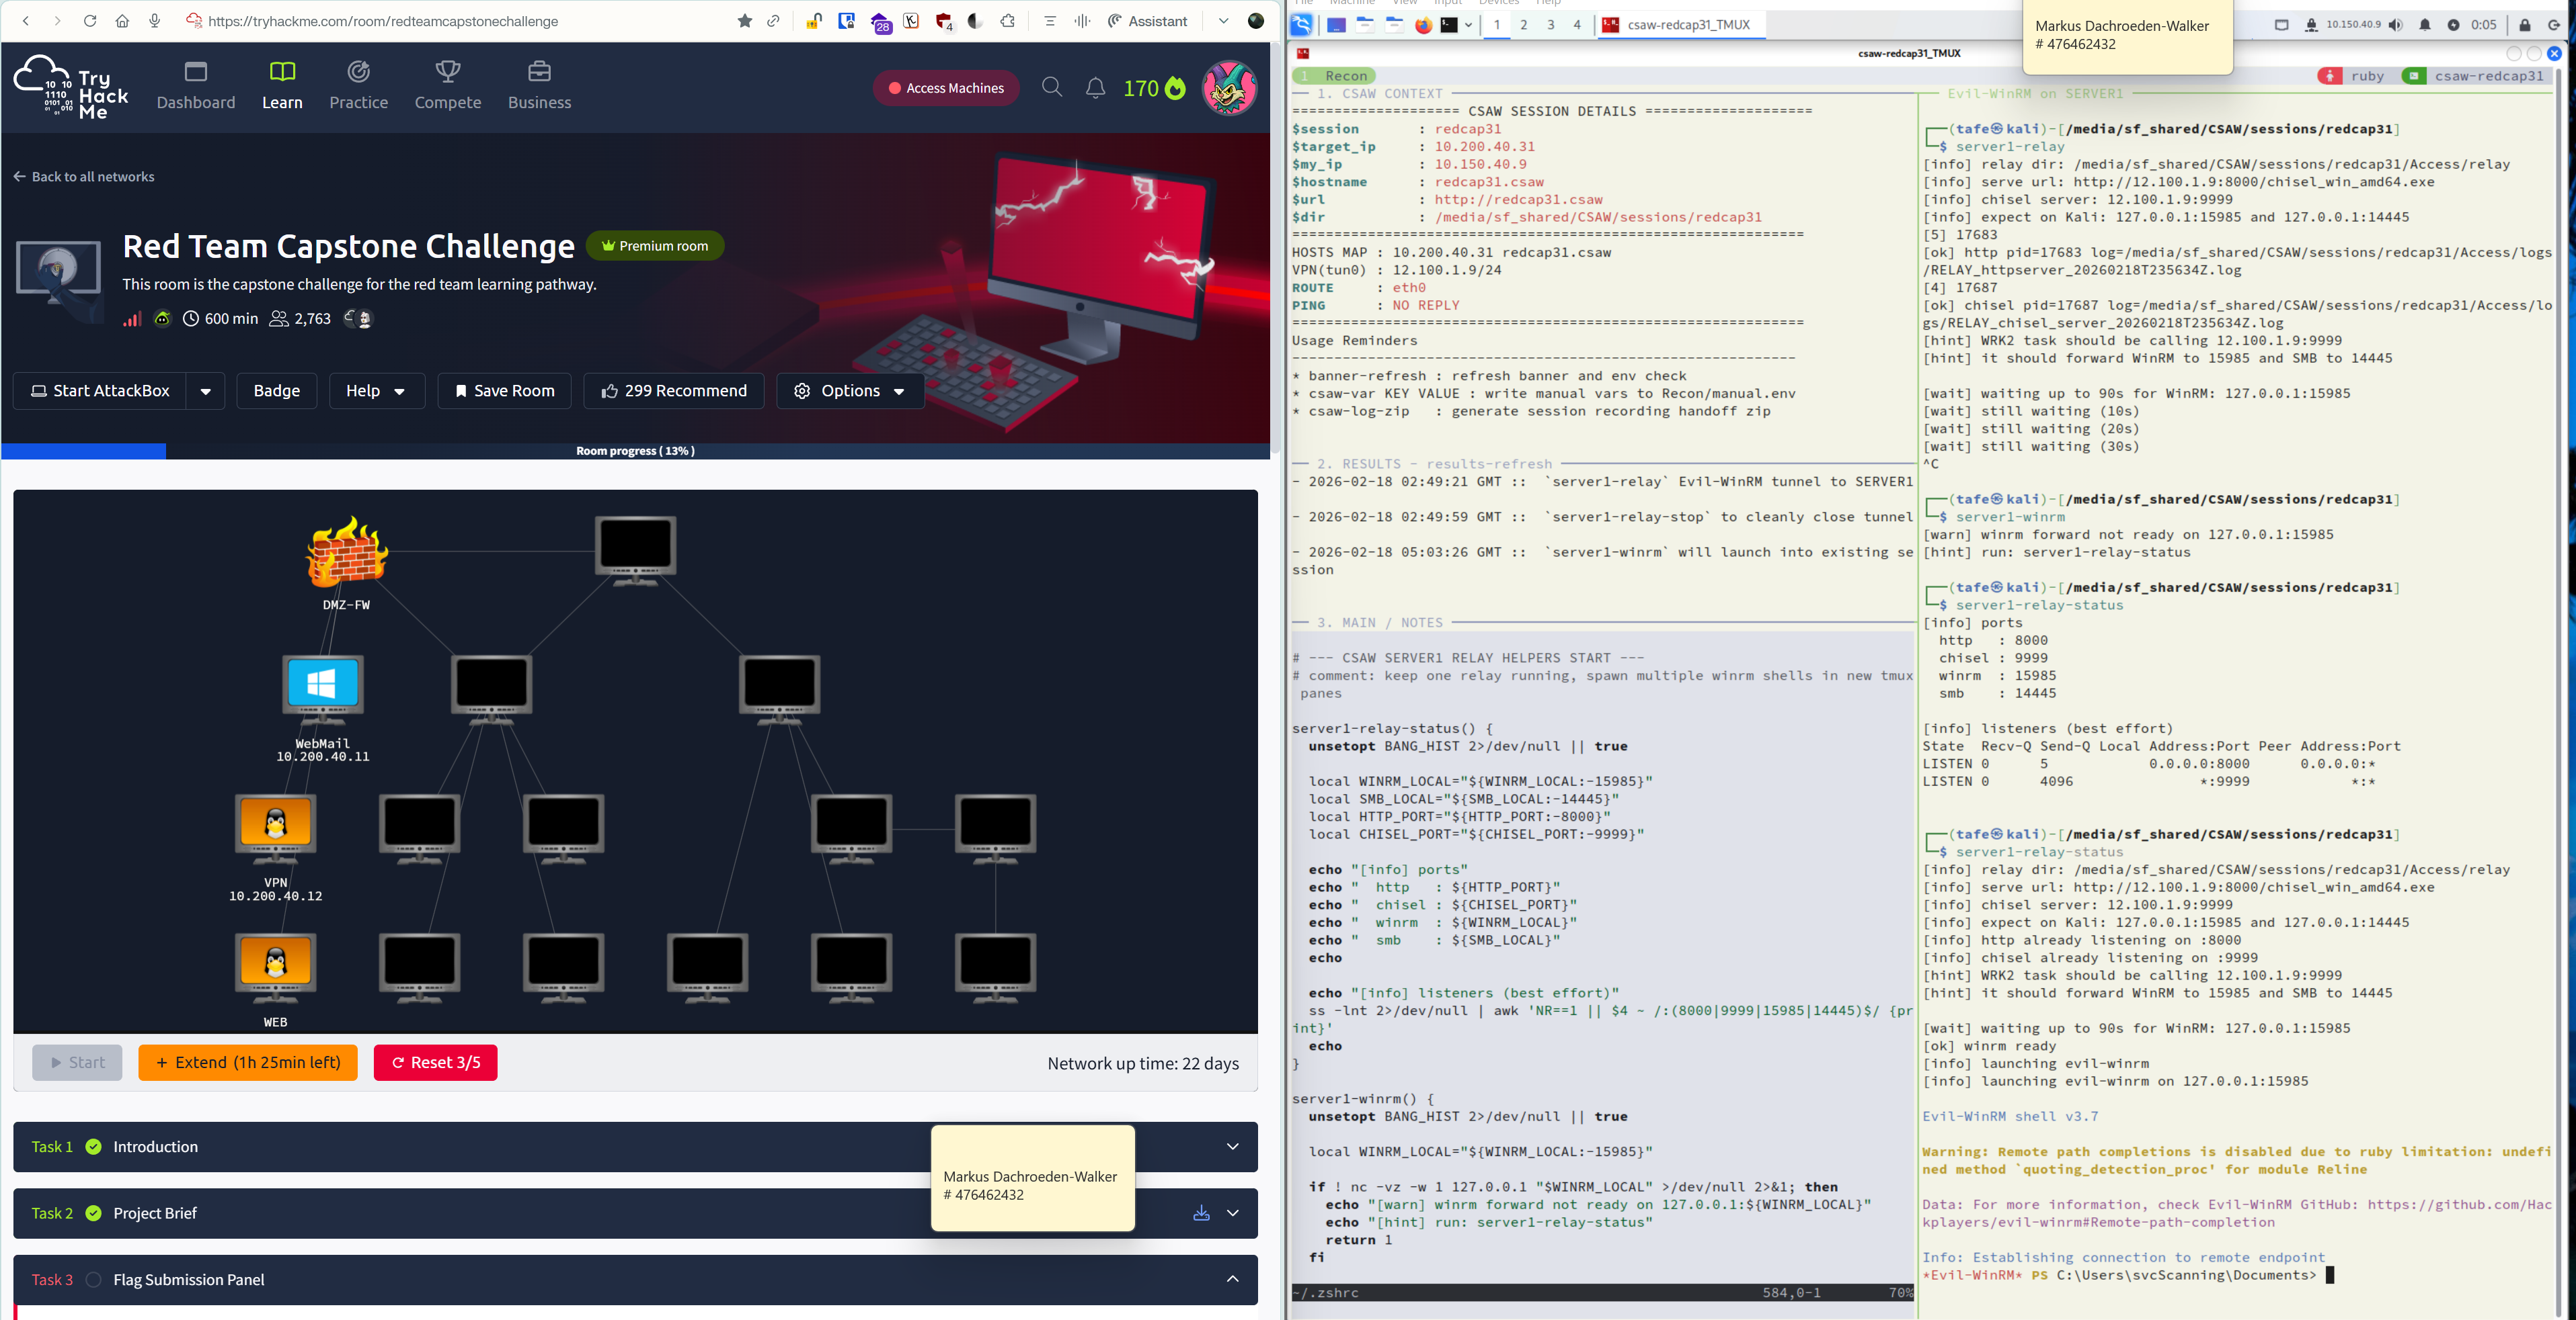Open the Help dropdown menu
The image size is (2576, 1320).
(x=376, y=391)
